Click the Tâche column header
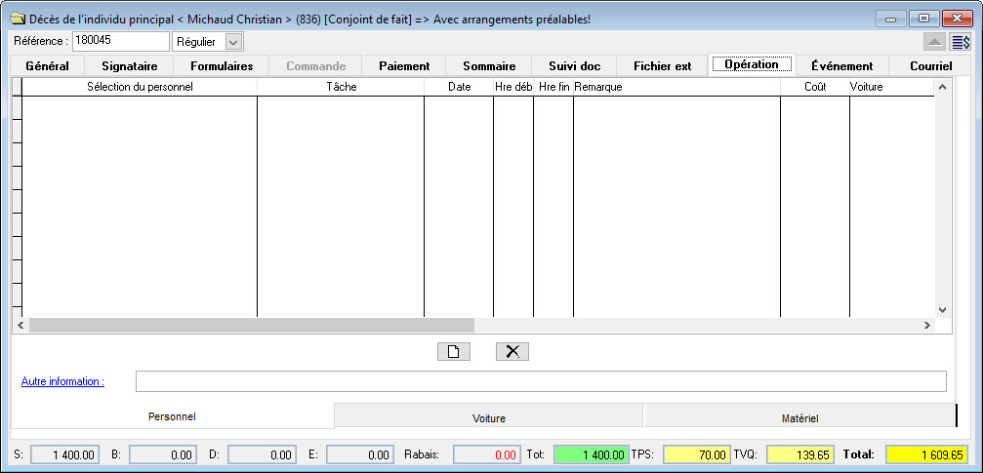Screen dimensions: 983x473 click(x=341, y=87)
